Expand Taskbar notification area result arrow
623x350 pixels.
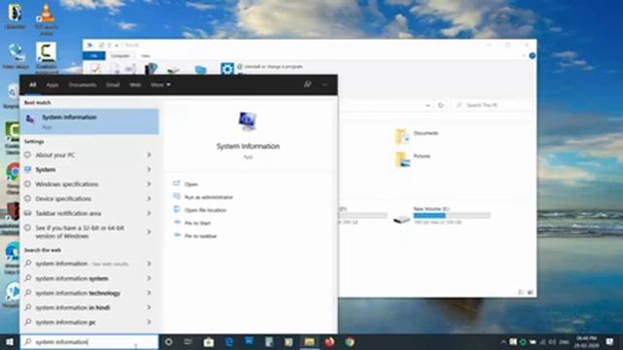pos(149,213)
